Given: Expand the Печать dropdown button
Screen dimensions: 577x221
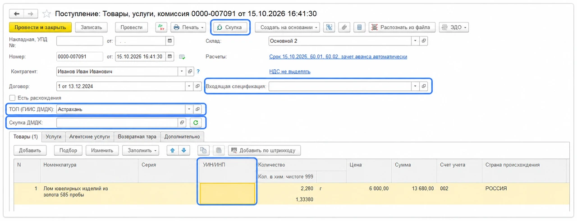Looking at the screenshot, I should coord(188,27).
